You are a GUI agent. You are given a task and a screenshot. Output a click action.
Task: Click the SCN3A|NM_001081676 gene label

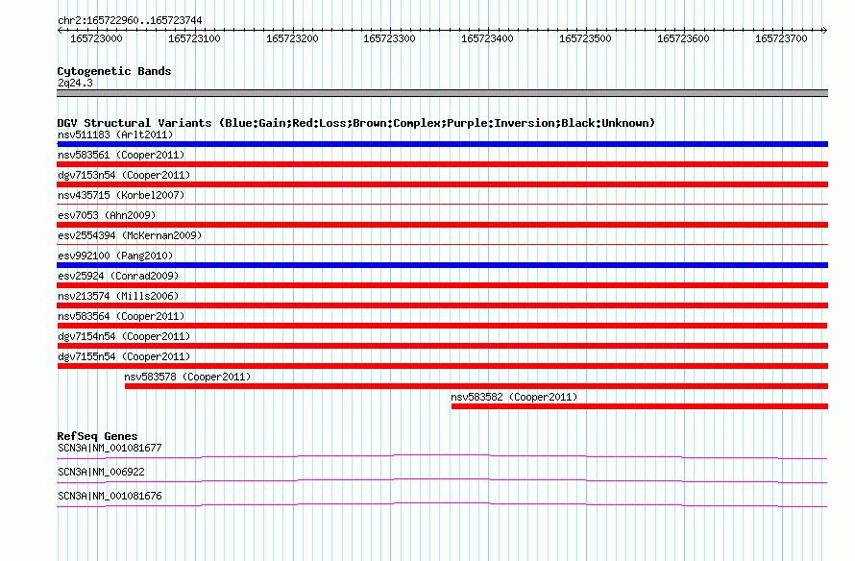coord(110,496)
